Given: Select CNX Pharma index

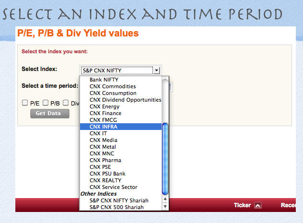Looking at the screenshot, I should point(121,160).
